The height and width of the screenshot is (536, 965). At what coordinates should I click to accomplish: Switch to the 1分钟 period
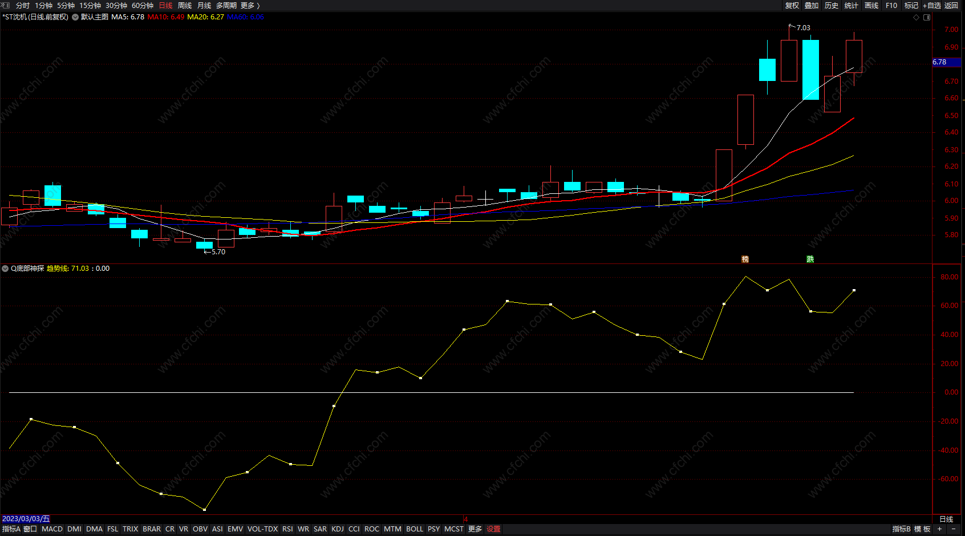43,5
